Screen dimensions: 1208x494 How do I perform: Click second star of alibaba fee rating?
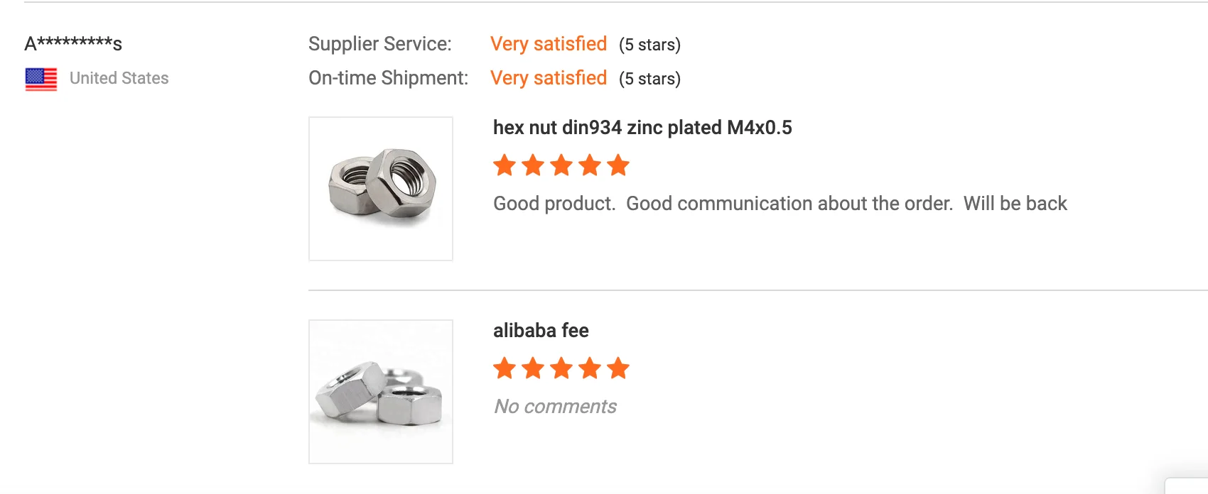(x=533, y=368)
